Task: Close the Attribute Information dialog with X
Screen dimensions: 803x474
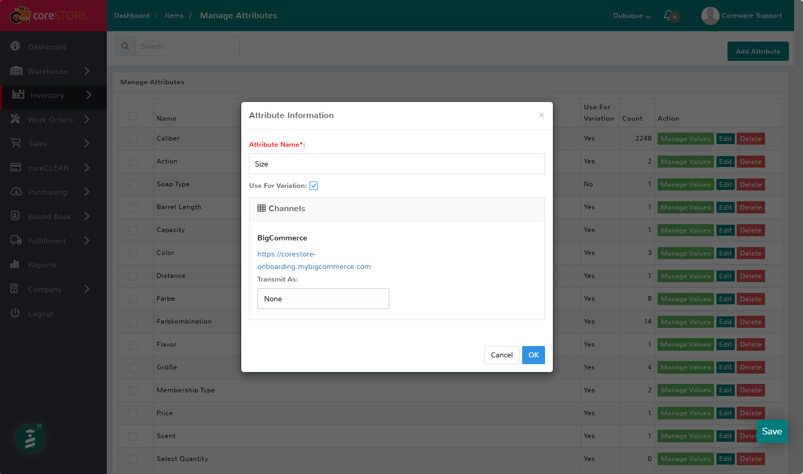Action: click(541, 115)
